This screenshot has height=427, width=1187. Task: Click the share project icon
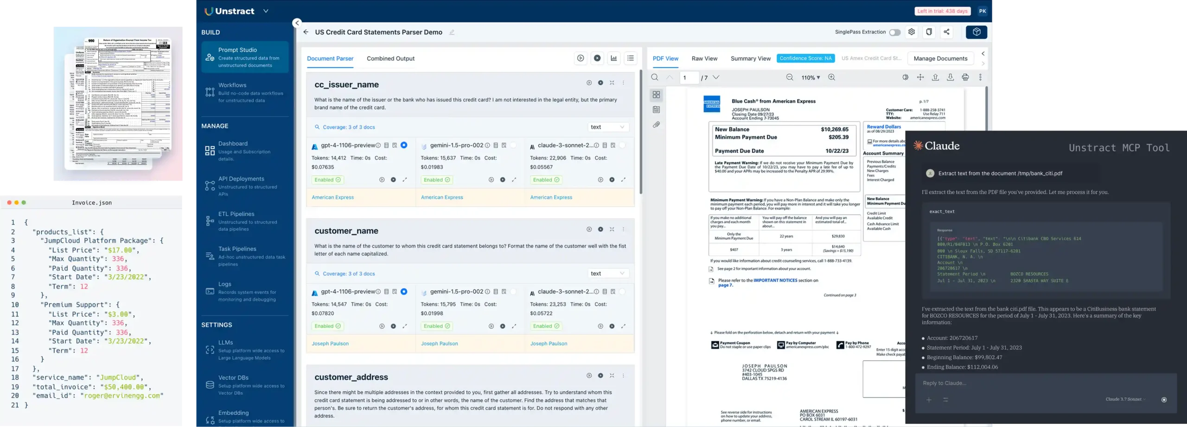pos(946,32)
